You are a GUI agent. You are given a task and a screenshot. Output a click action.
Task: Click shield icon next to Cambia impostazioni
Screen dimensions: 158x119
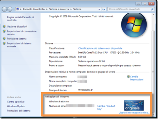(128, 77)
